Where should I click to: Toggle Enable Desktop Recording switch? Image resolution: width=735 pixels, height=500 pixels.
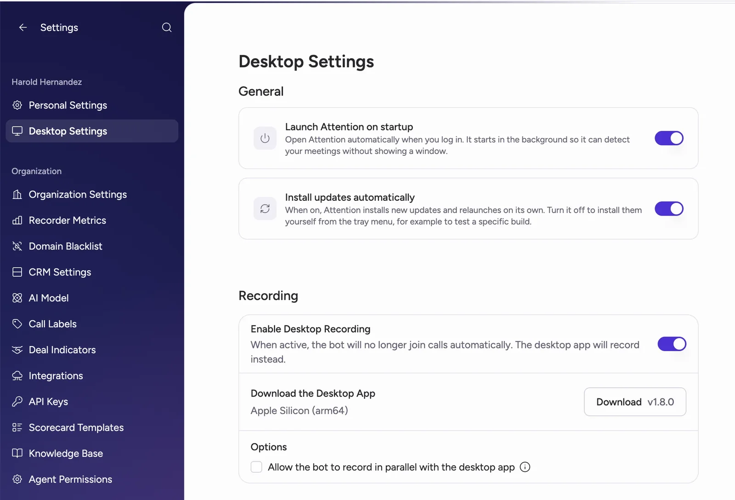(672, 344)
